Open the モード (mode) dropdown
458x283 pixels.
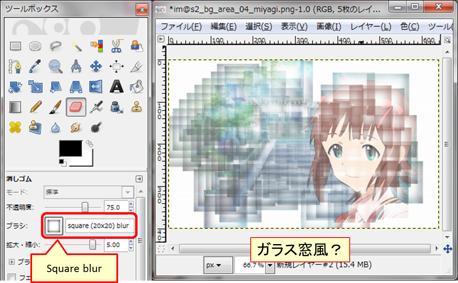click(89, 193)
